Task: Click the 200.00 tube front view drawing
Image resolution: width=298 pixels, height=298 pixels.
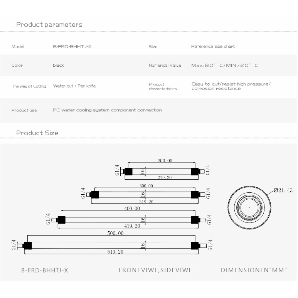Action: pyautogui.click(x=165, y=171)
